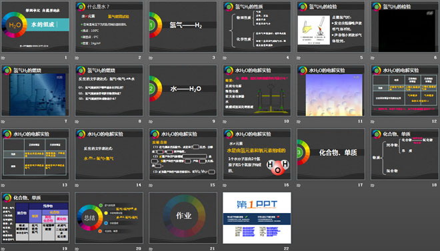Select slide 11 thumbnail with bubbles image
Screen dimensions: 440x251
(331, 91)
